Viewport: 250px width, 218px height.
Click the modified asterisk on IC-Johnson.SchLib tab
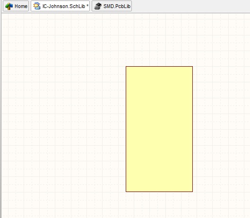tap(87, 5)
